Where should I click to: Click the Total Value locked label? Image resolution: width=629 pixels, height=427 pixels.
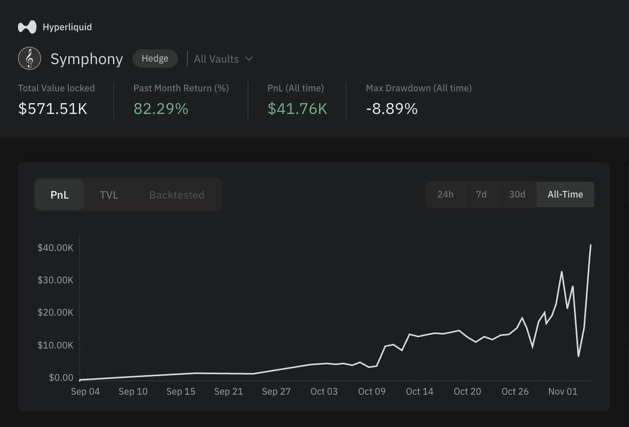pos(57,88)
